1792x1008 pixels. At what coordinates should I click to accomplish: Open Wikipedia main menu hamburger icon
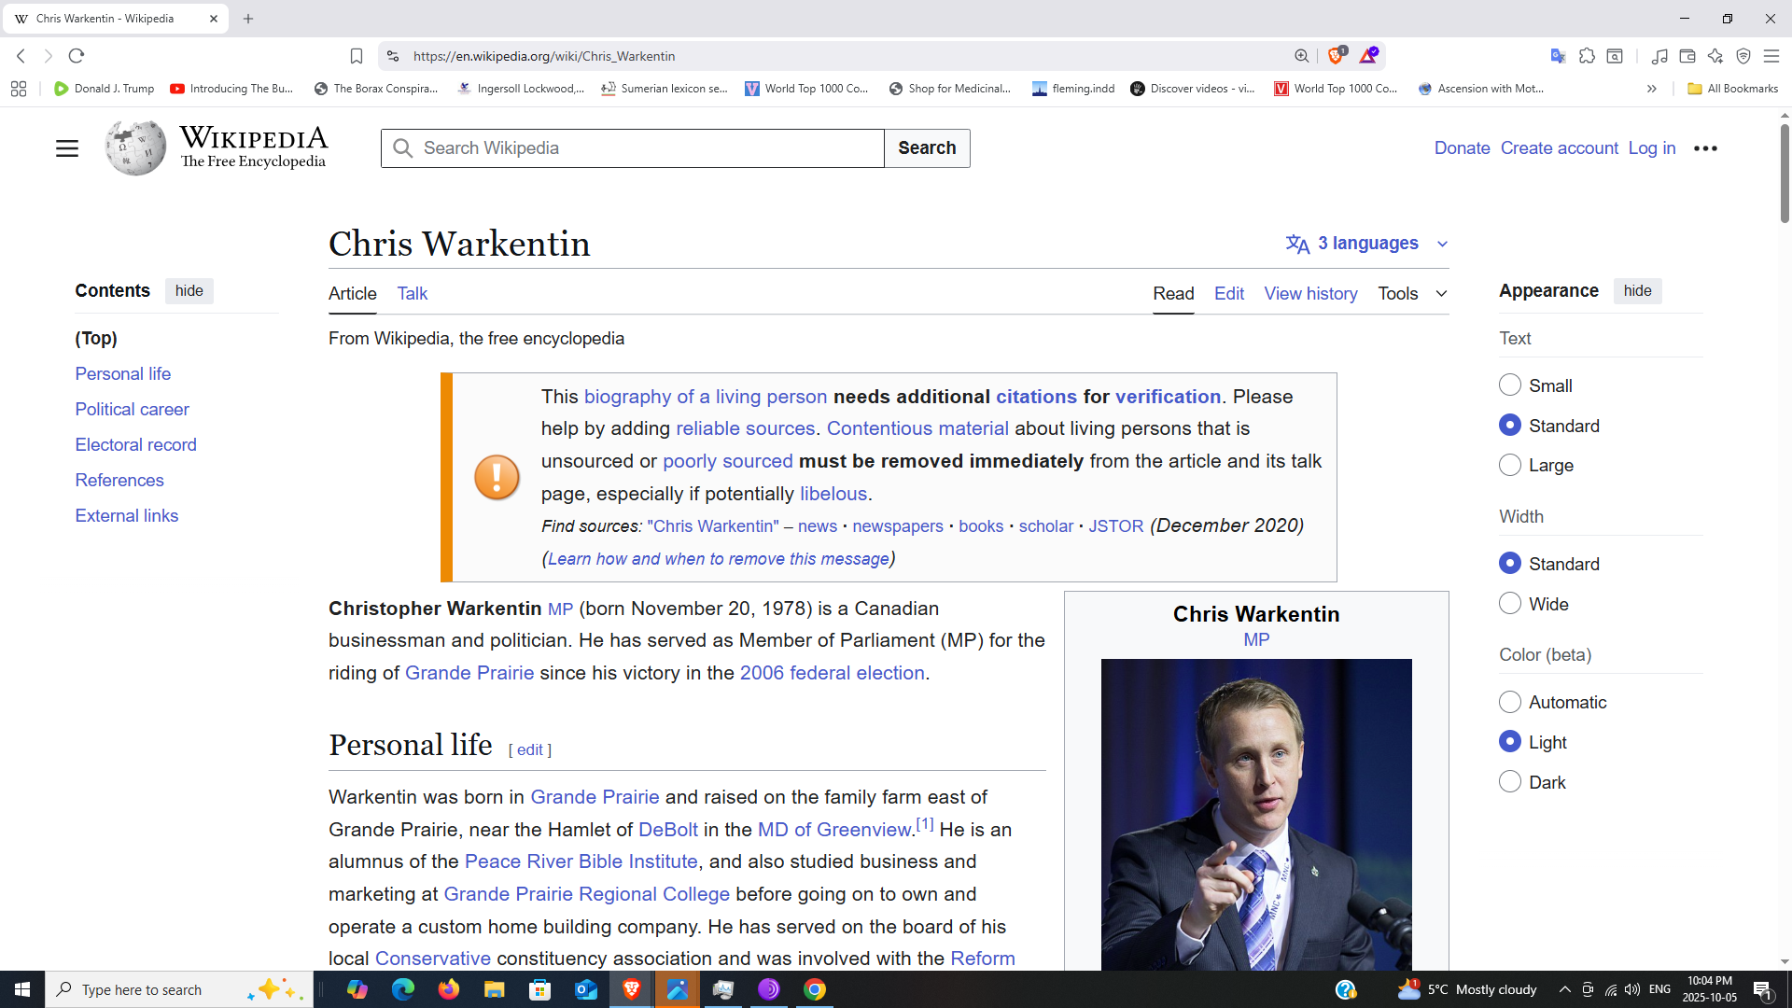point(66,148)
